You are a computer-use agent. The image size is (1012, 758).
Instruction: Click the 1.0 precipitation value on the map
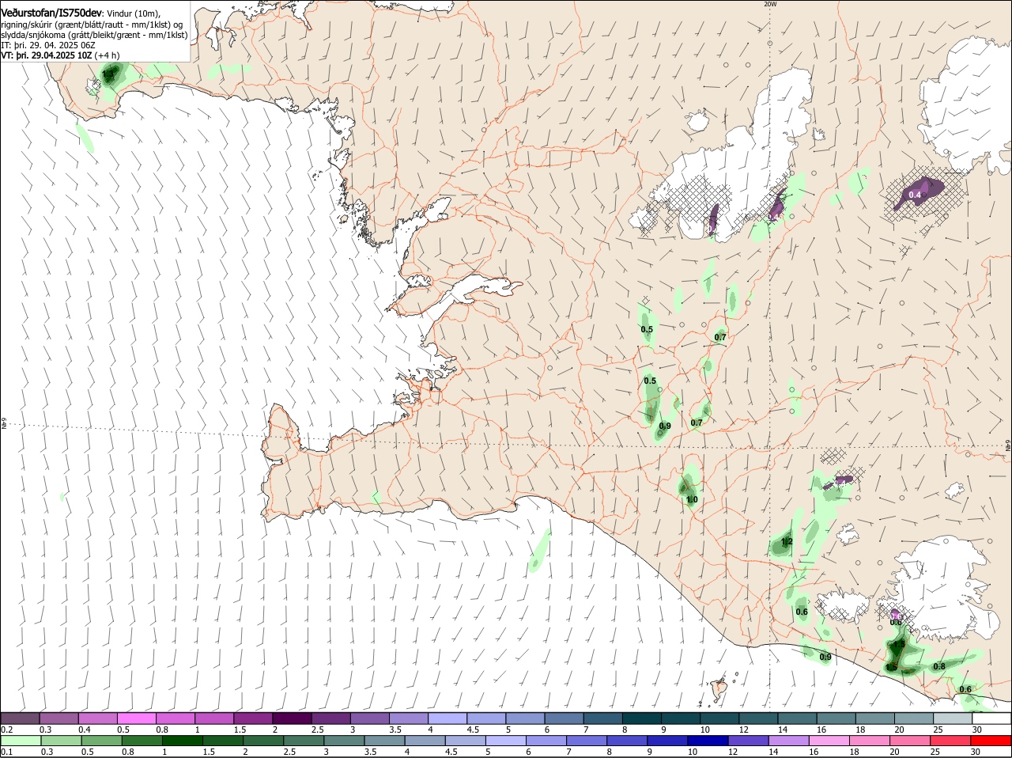tap(692, 499)
